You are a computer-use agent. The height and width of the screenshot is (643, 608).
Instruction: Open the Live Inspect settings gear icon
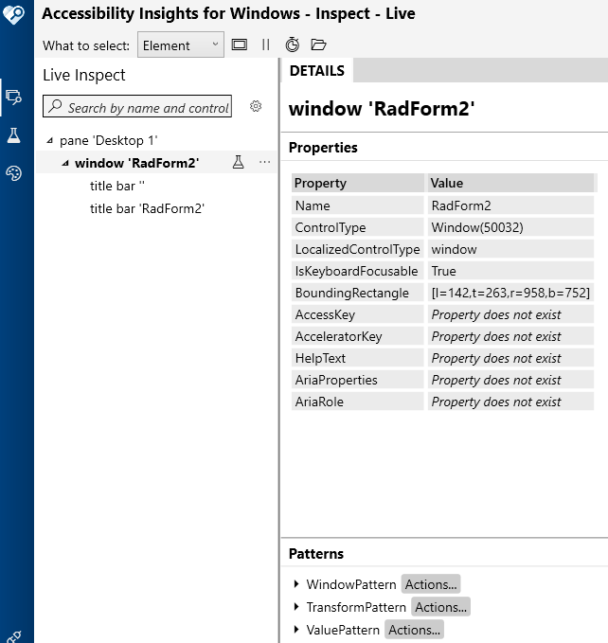(256, 107)
